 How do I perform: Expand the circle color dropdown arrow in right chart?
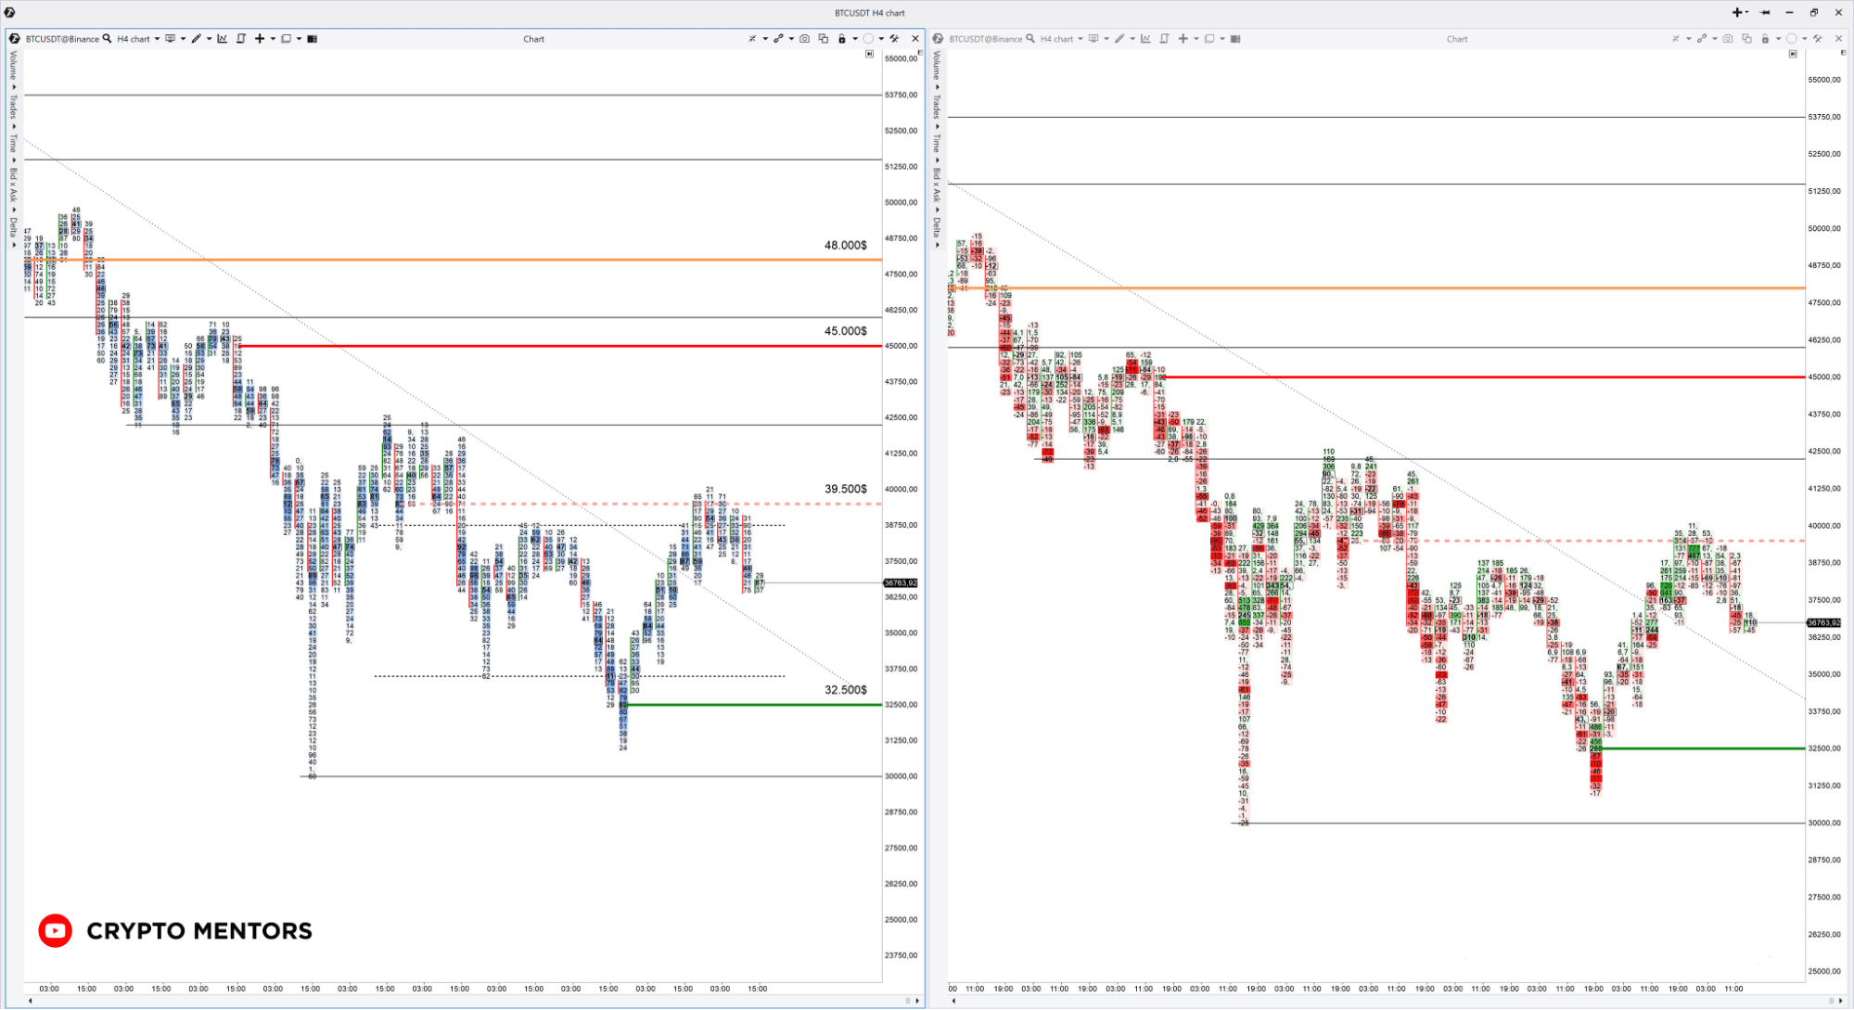pyautogui.click(x=1805, y=39)
